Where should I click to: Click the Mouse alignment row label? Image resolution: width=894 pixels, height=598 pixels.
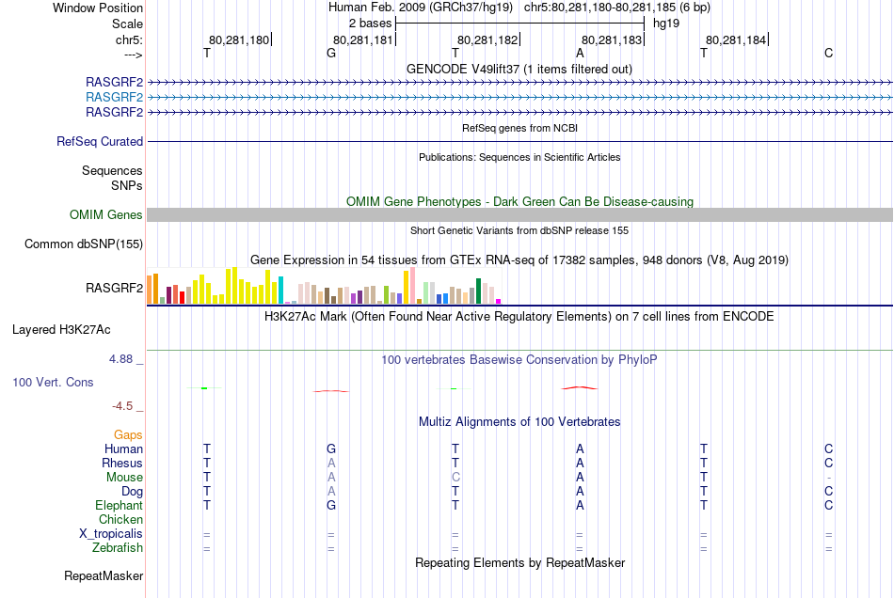(x=124, y=478)
